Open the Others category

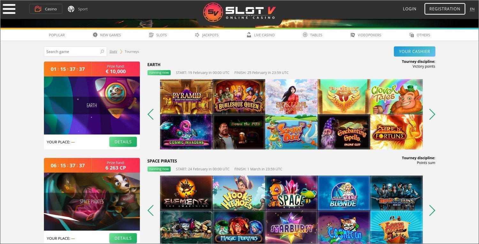point(420,35)
